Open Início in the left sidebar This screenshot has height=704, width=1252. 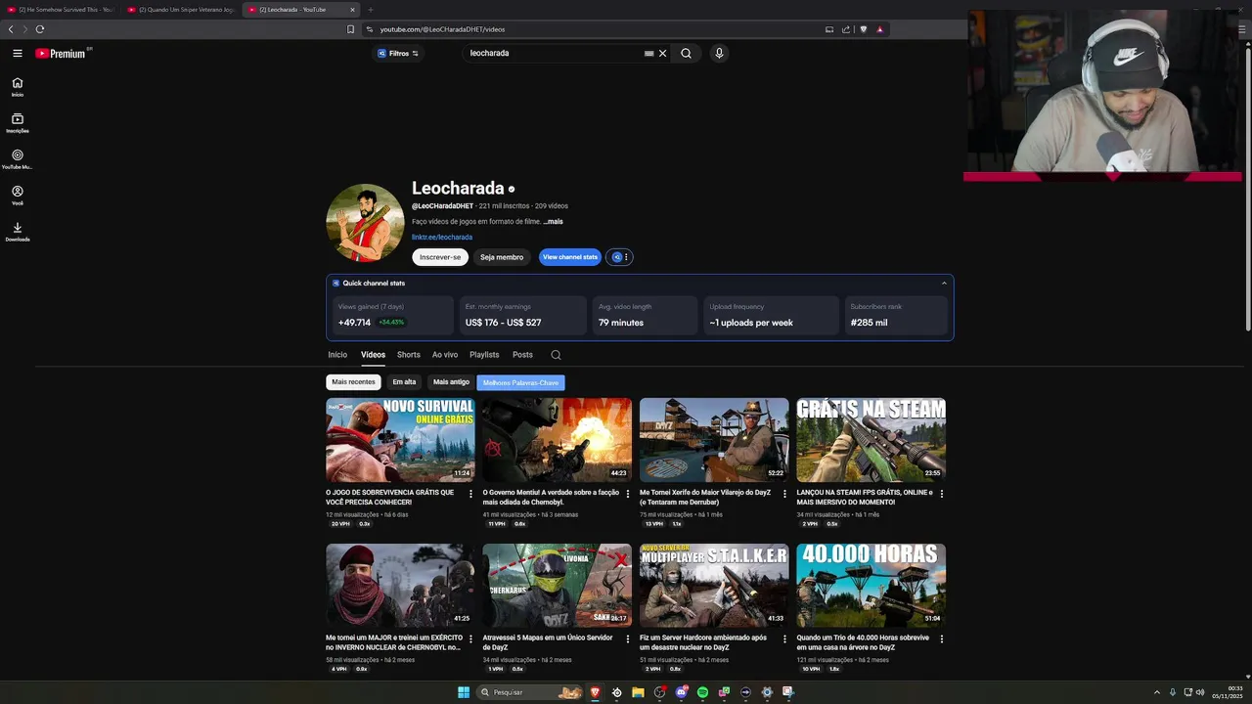pos(18,87)
